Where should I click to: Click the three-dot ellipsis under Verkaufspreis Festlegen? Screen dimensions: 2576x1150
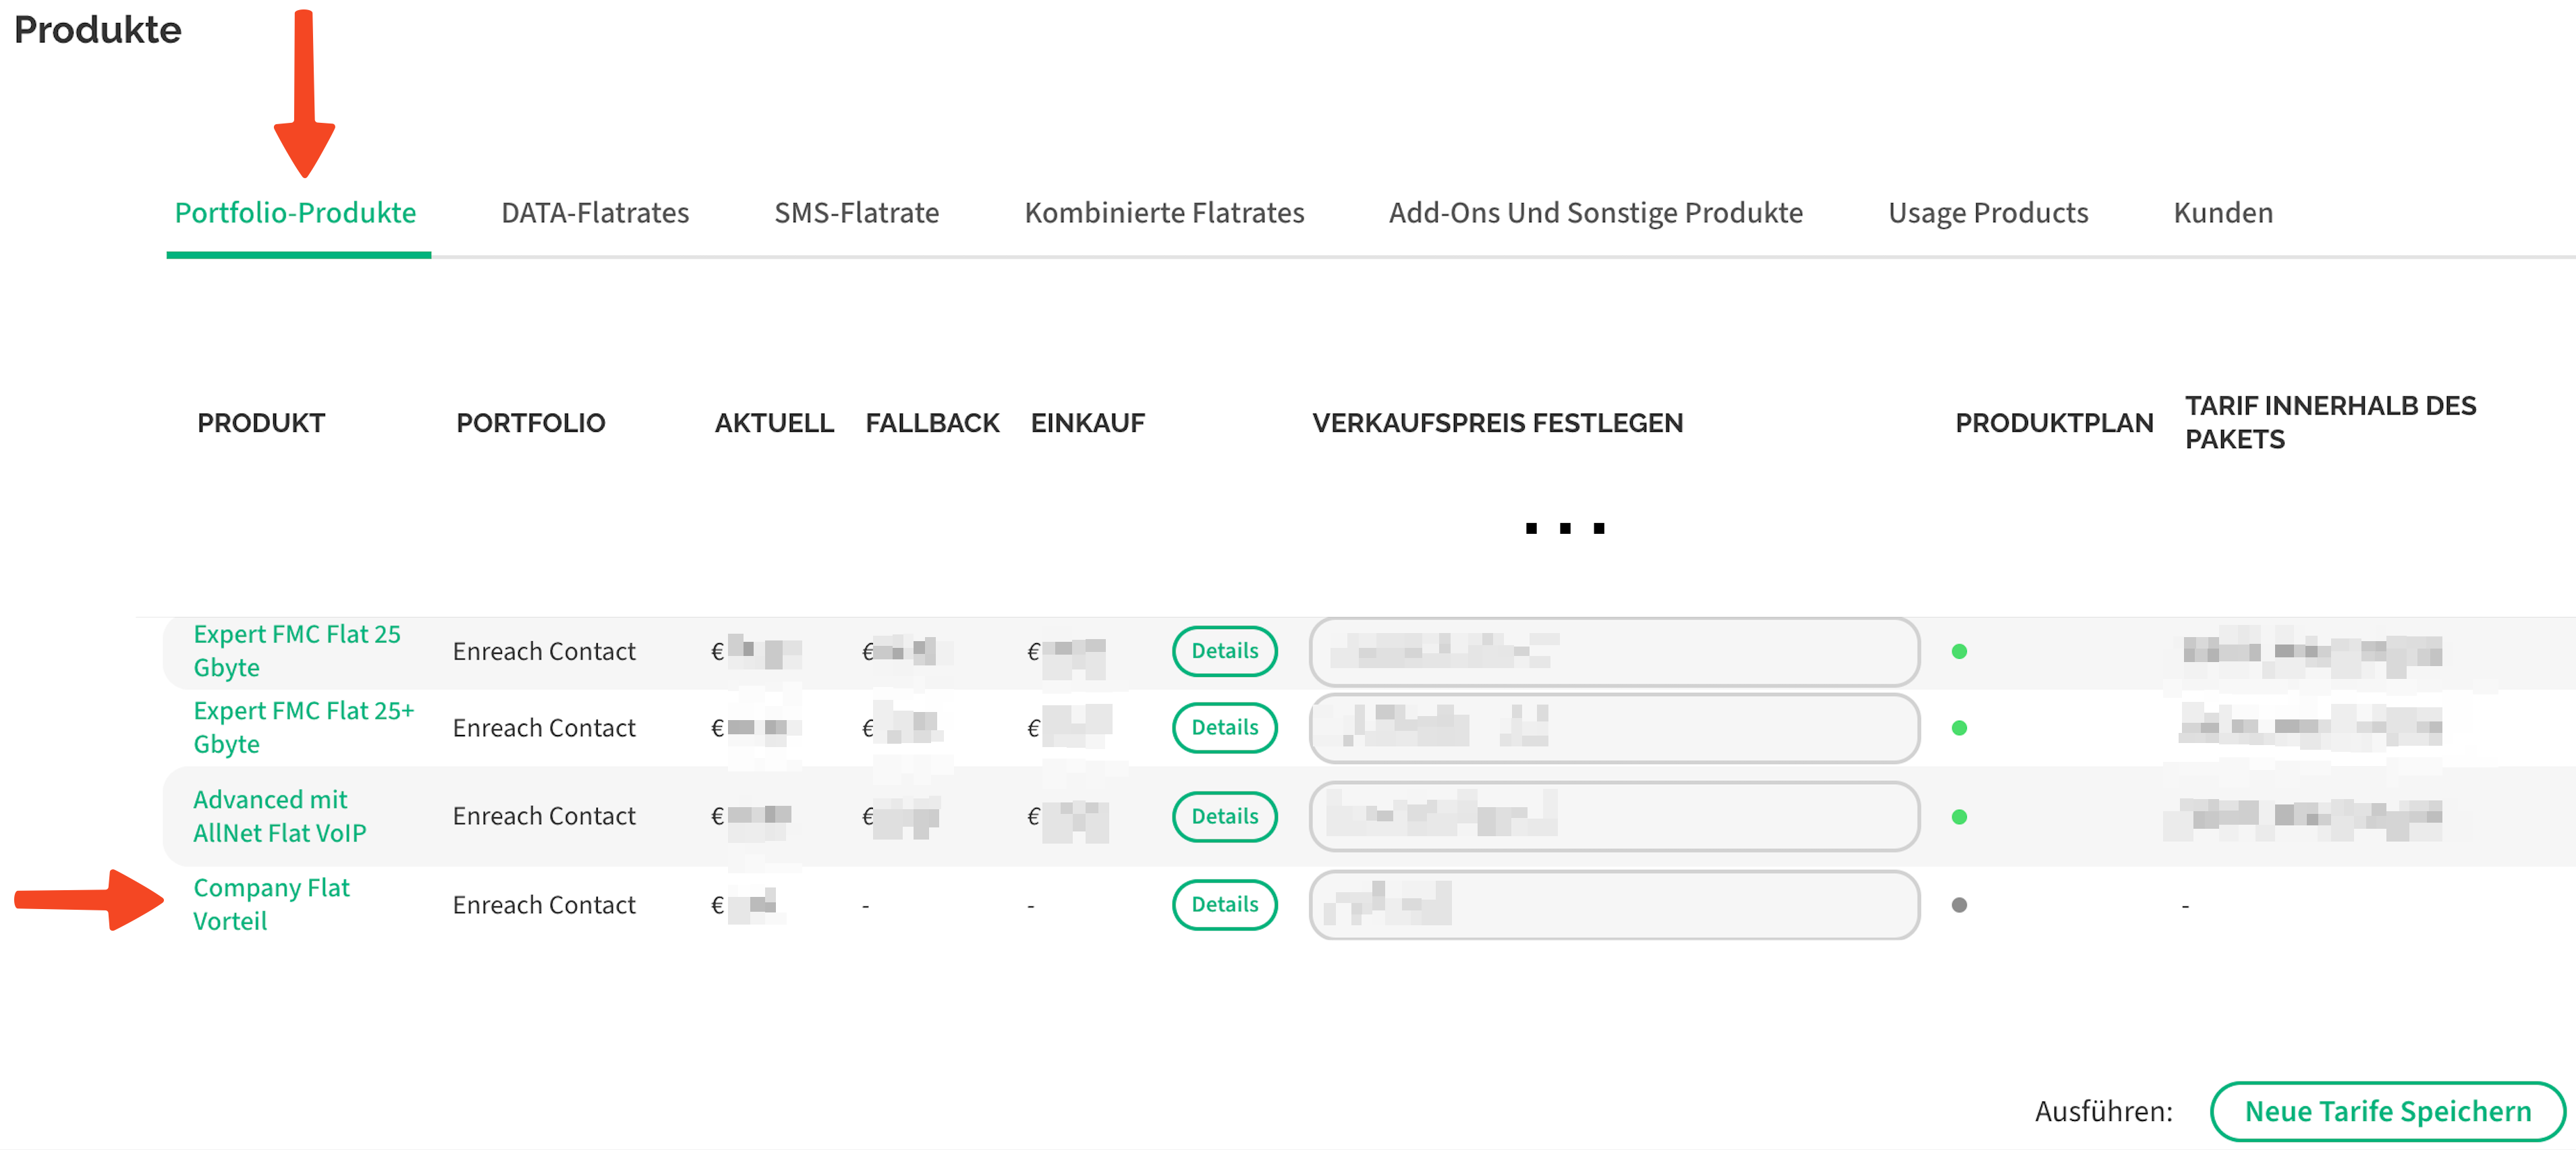(1564, 528)
